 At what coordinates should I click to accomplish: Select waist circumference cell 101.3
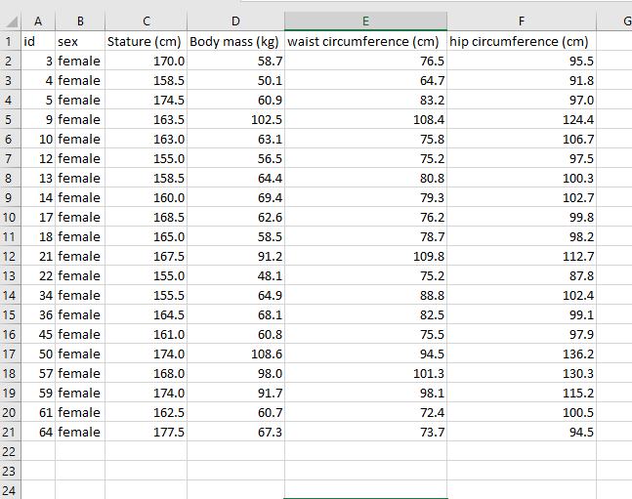(x=365, y=373)
